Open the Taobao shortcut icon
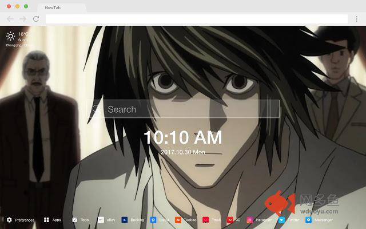Viewport: 366px width, 229px height. point(178,220)
